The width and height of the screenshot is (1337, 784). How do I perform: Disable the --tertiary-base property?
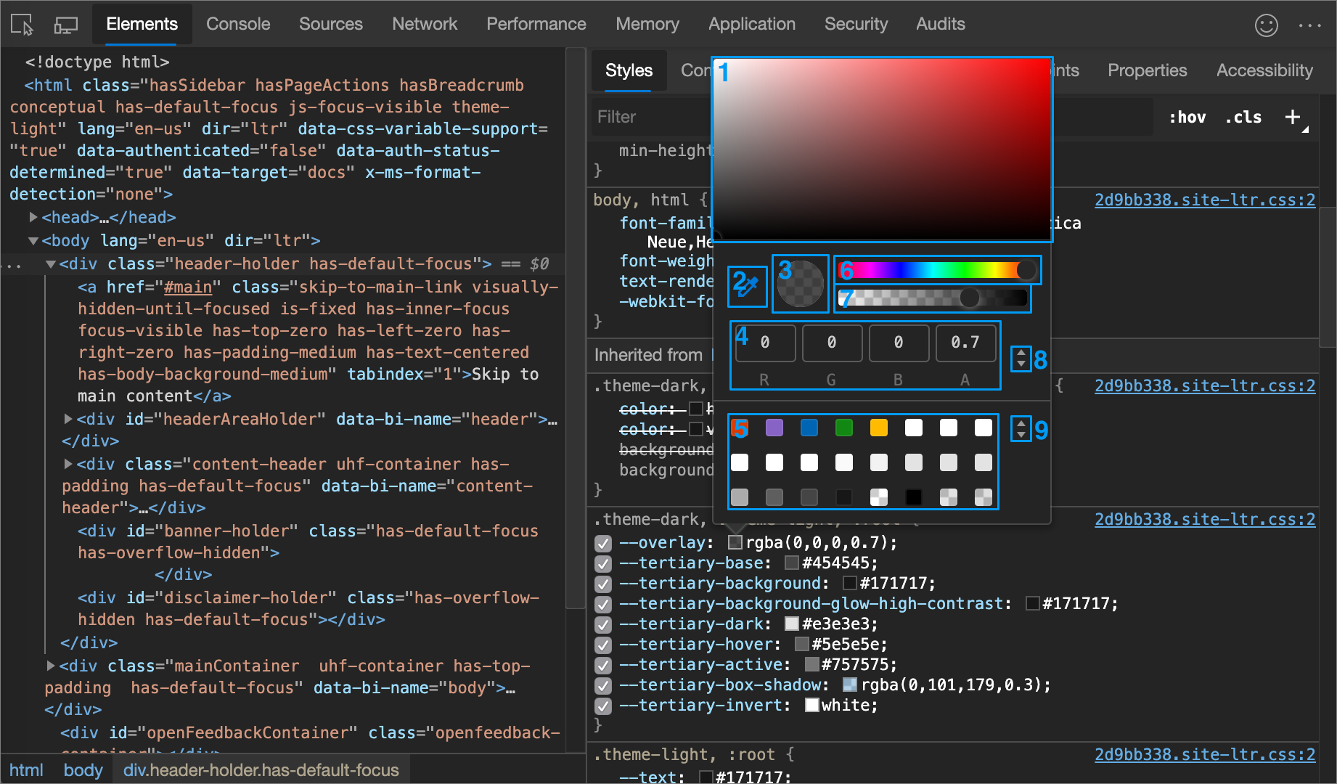click(603, 563)
